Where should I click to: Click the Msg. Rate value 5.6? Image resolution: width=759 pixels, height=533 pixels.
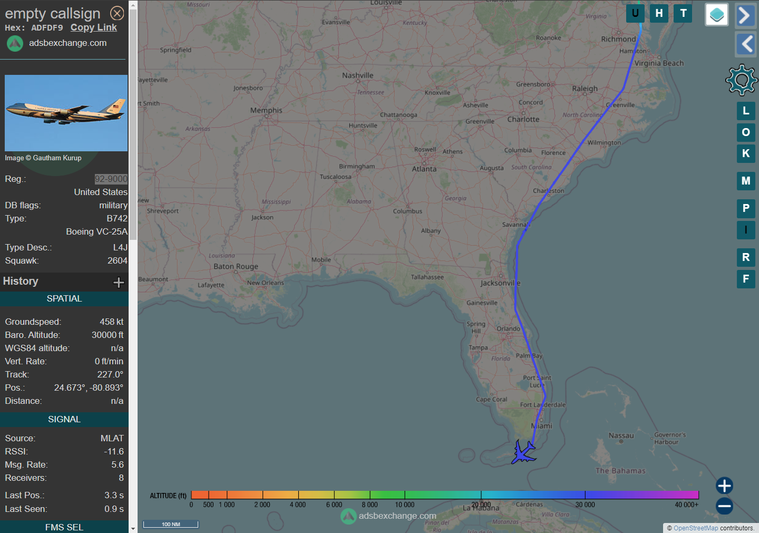pyautogui.click(x=118, y=465)
